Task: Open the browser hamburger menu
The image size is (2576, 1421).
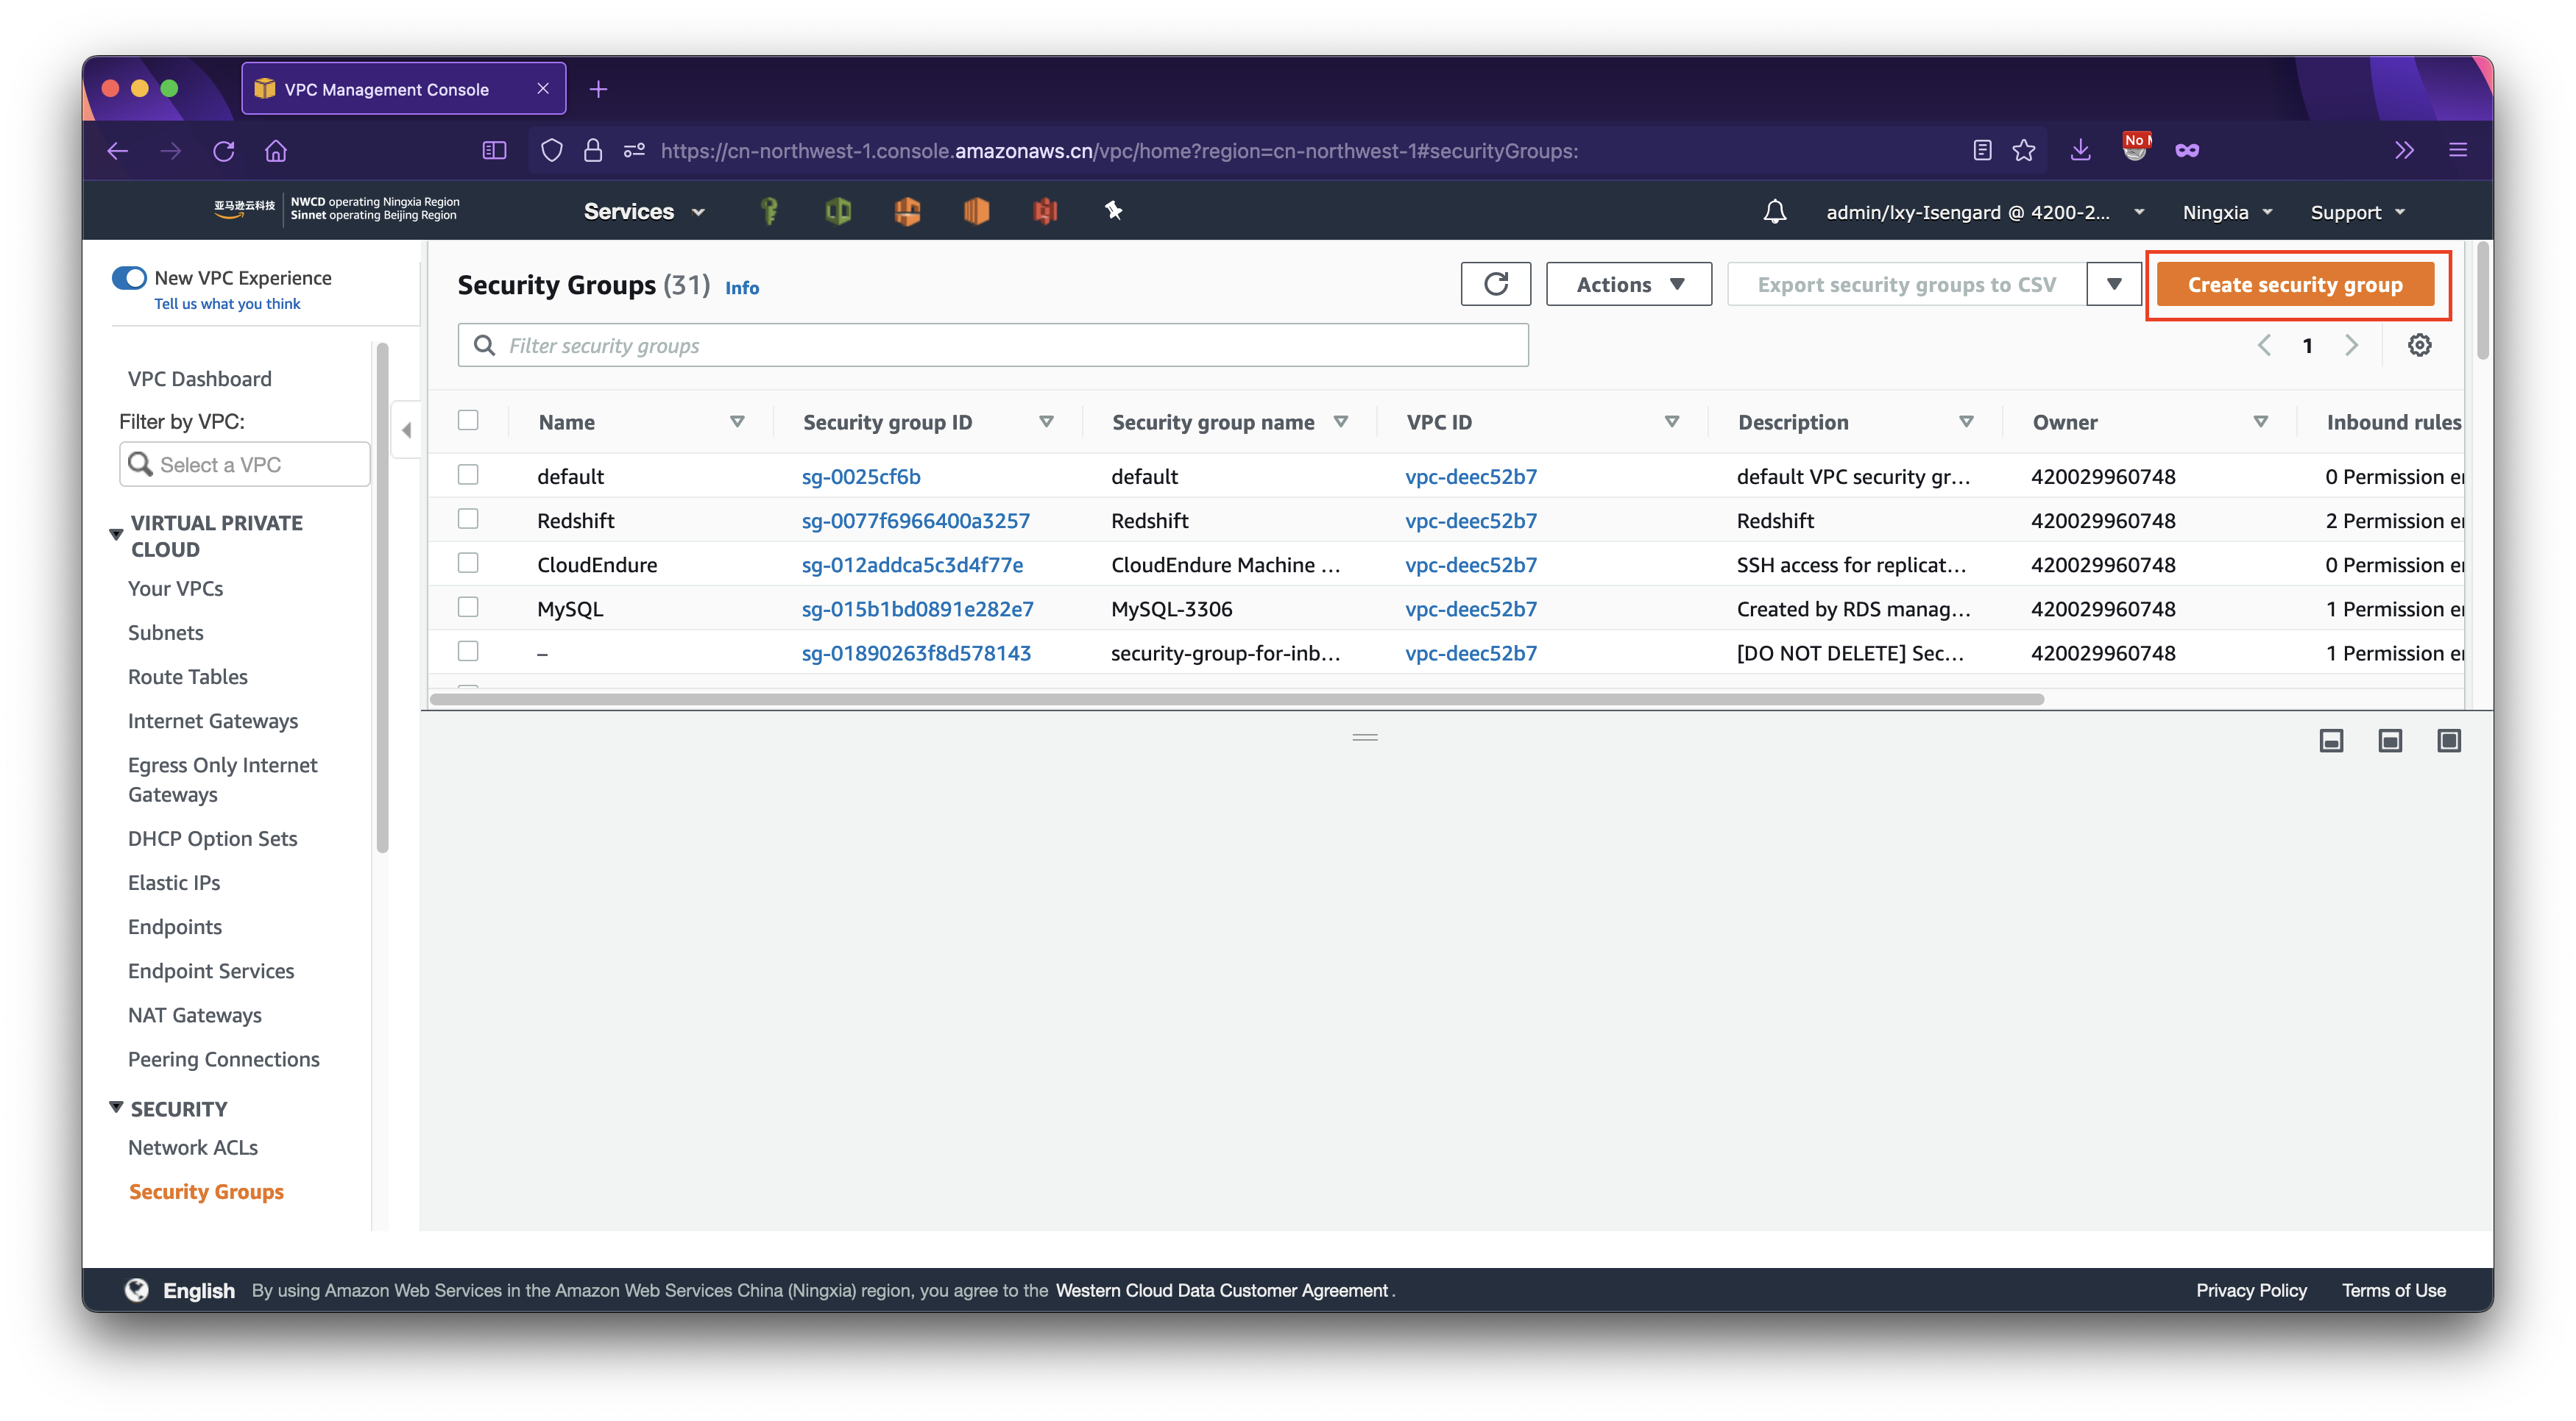Action: pos(2458,151)
